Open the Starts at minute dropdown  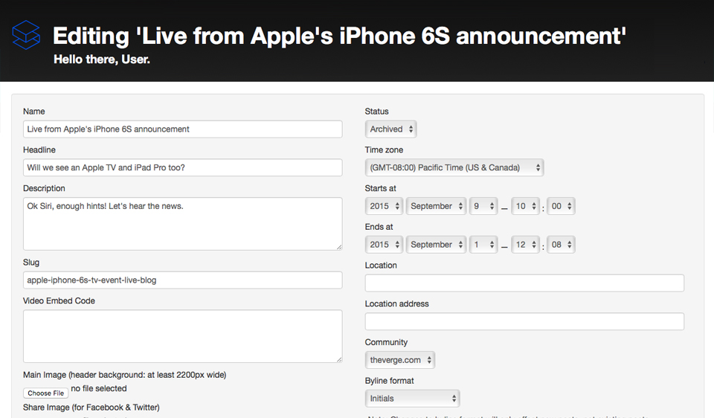(x=561, y=207)
